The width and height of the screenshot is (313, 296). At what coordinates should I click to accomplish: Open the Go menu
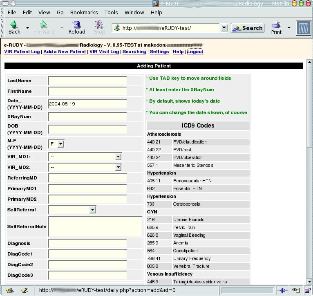[x=60, y=13]
